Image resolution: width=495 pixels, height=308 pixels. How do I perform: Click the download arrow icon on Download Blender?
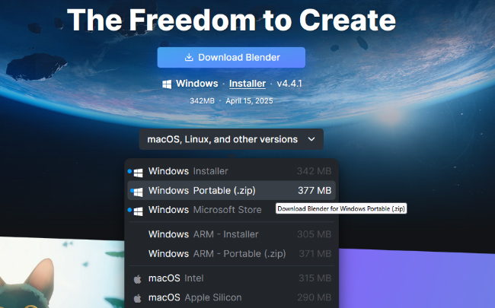coord(189,58)
